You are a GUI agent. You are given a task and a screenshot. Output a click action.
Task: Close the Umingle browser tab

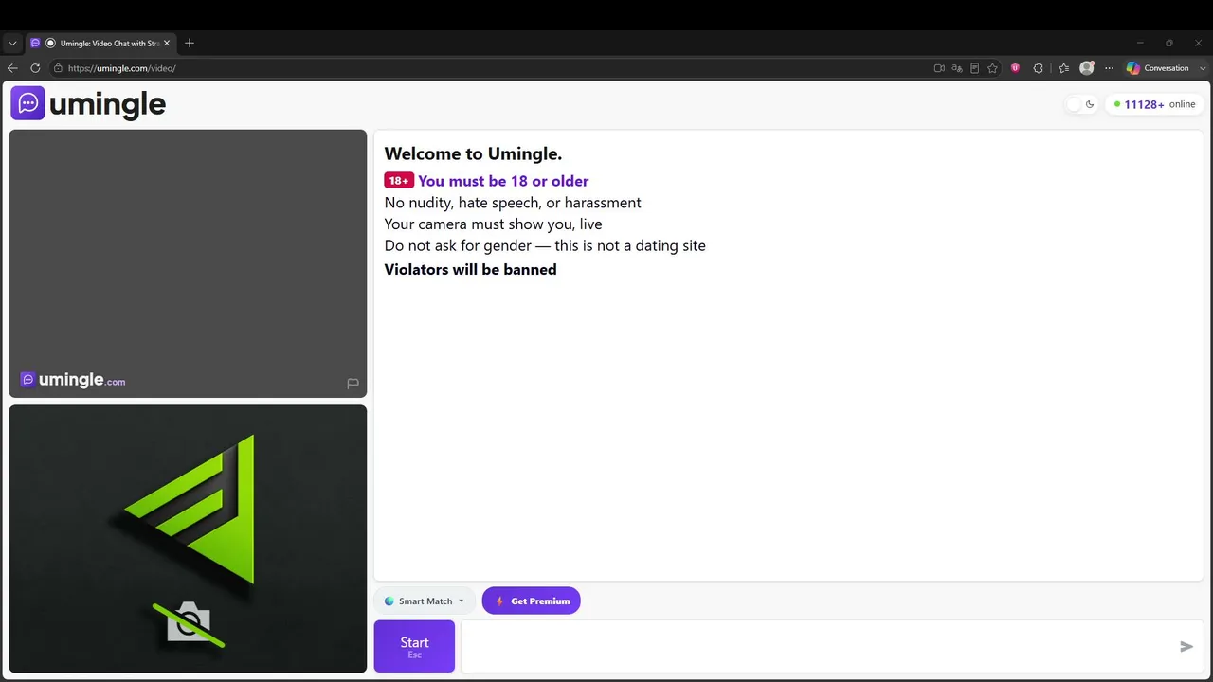click(167, 43)
